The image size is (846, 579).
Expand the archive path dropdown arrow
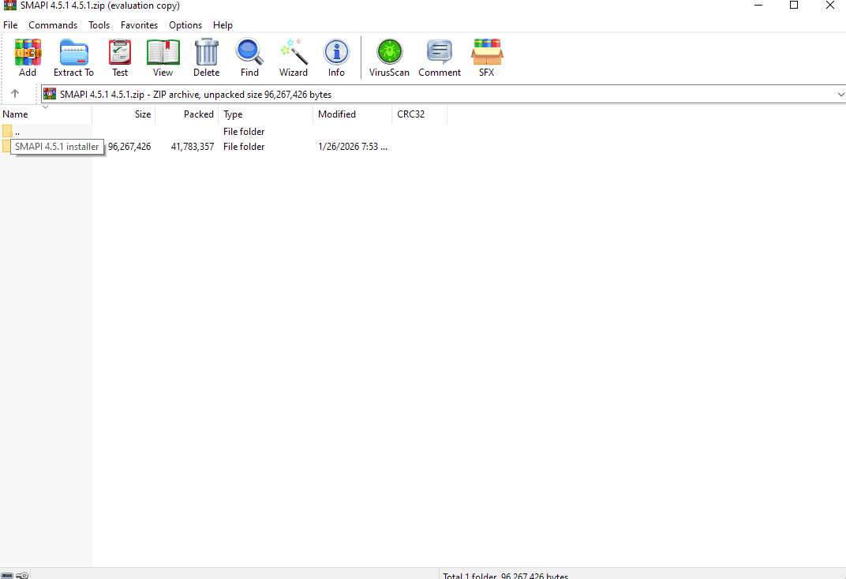(840, 95)
